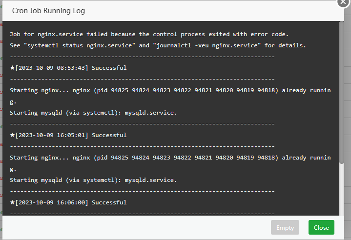351x240 pixels.
Task: Select the 2023-10-09 08:53:43 timestamp
Action: coord(52,68)
